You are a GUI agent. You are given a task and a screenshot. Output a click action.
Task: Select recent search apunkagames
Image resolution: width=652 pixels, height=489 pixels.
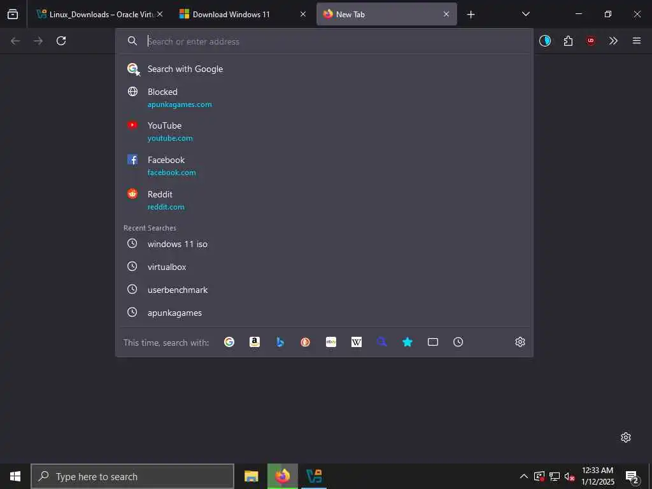[324, 313]
